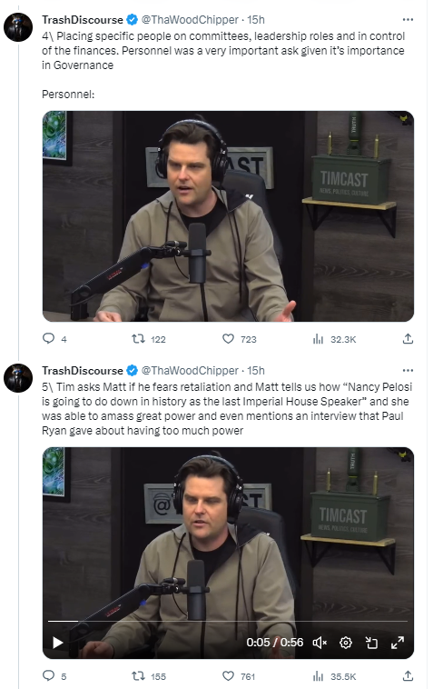
Task: Unmute the video audio
Action: point(320,643)
